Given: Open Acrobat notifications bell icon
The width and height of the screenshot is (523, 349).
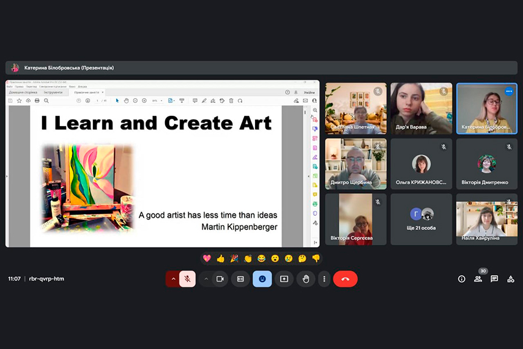Looking at the screenshot, I should (296, 92).
